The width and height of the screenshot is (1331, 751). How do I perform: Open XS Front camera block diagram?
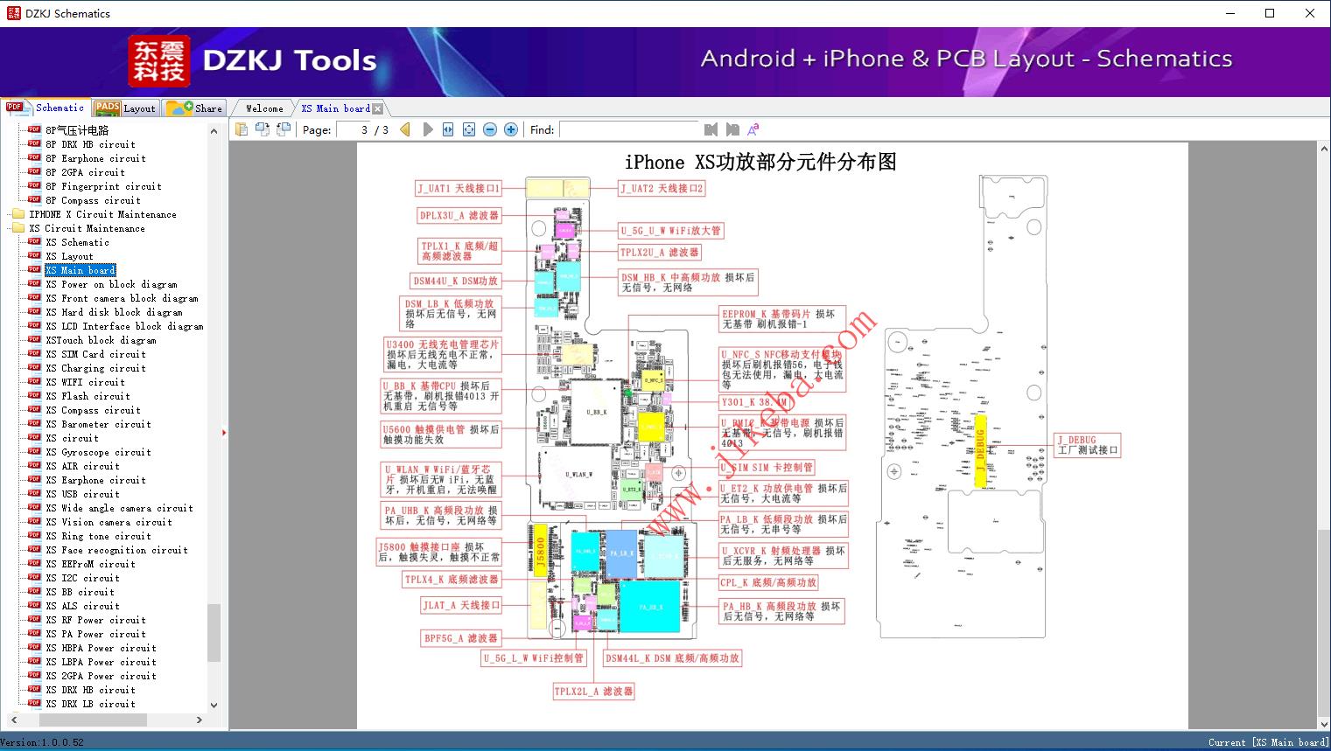pos(122,298)
